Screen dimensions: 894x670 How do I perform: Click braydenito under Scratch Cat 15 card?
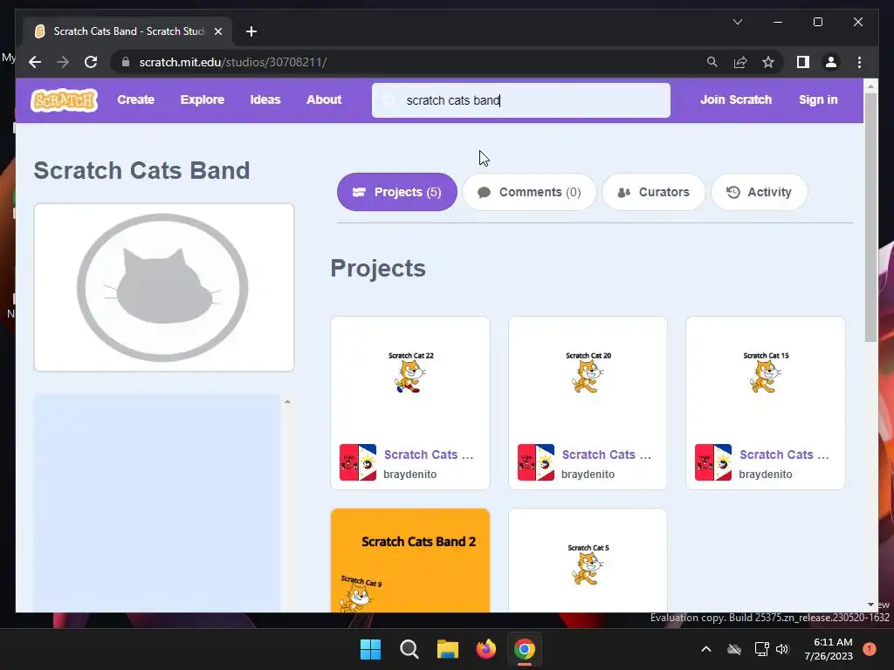point(765,474)
